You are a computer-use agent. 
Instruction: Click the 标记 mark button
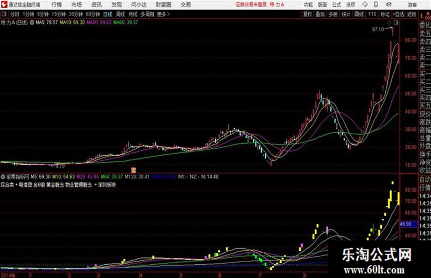click(x=385, y=14)
